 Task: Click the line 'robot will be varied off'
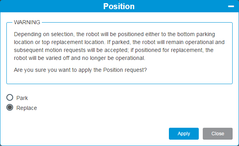pyautogui.click(x=79, y=58)
